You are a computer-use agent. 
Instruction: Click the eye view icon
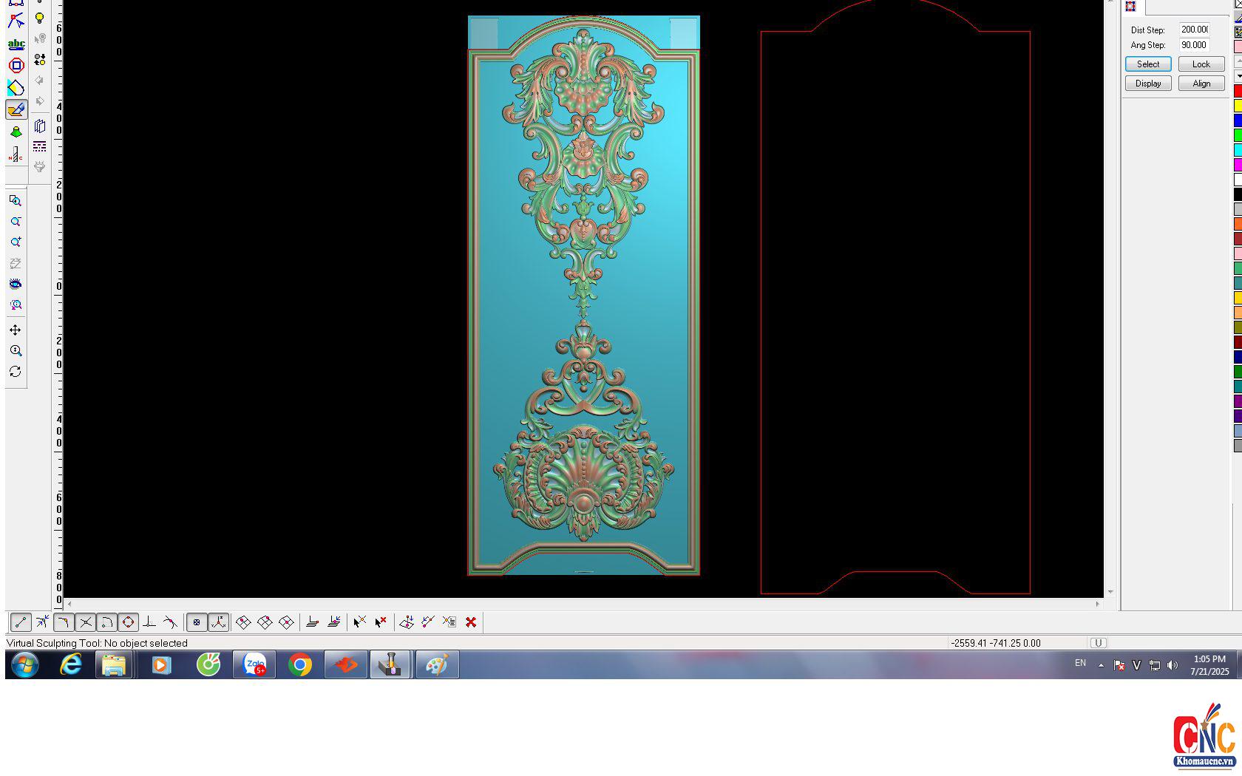click(16, 284)
